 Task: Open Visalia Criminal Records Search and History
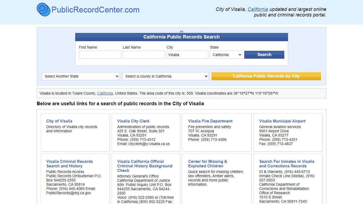69,164
